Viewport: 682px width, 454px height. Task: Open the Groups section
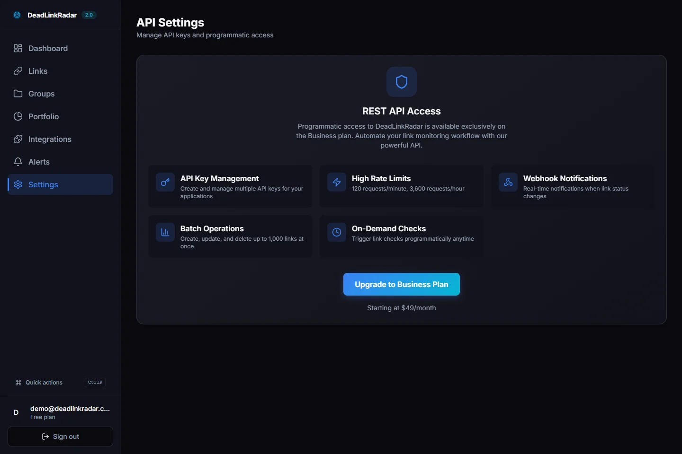[x=41, y=94]
